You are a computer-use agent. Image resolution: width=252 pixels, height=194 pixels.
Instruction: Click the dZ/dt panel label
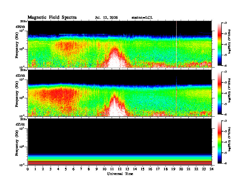[x=20, y=124]
